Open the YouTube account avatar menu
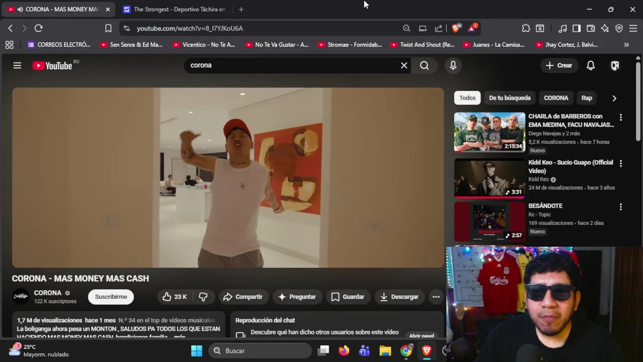Image resolution: width=643 pixels, height=362 pixels. coord(615,65)
